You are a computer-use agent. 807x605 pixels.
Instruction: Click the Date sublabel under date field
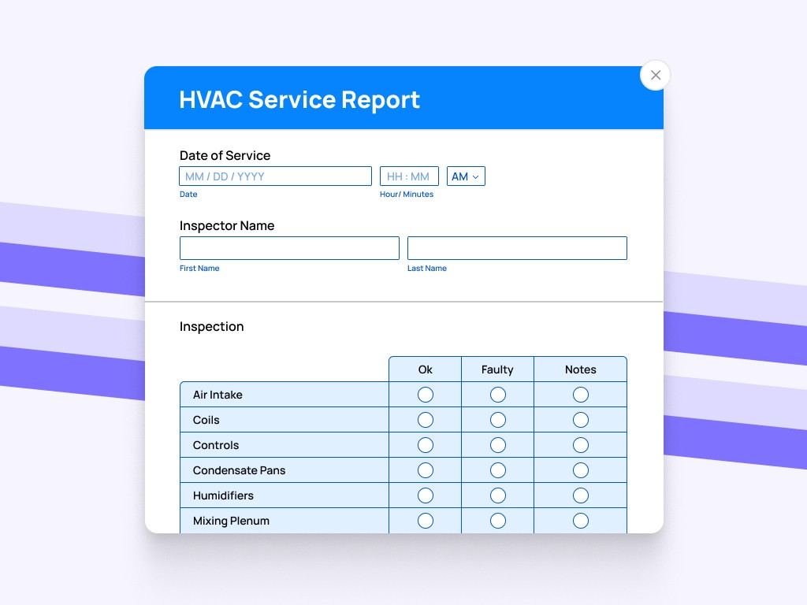[x=188, y=194]
